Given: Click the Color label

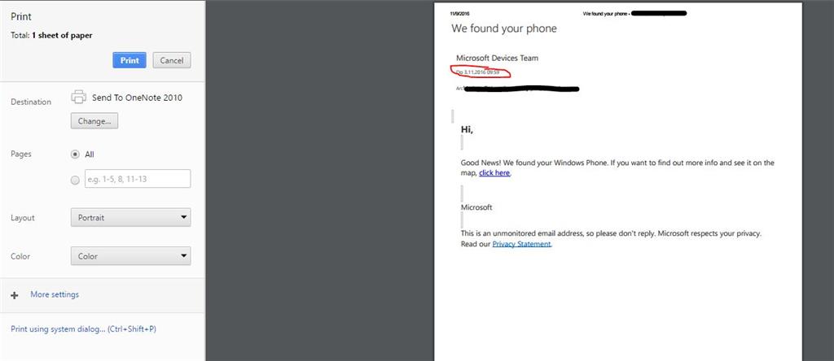Looking at the screenshot, I should pos(20,256).
